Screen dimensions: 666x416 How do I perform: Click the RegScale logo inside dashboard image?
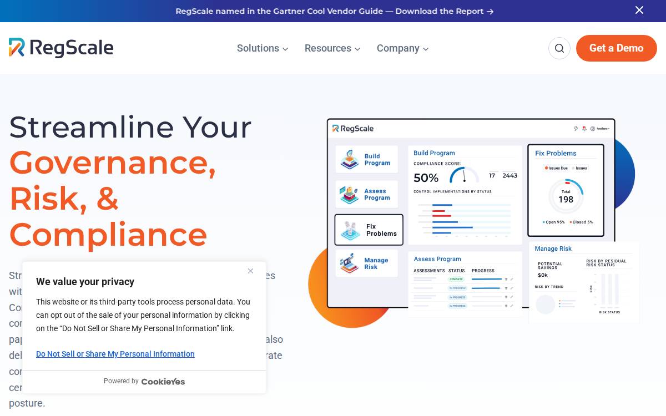pyautogui.click(x=353, y=129)
